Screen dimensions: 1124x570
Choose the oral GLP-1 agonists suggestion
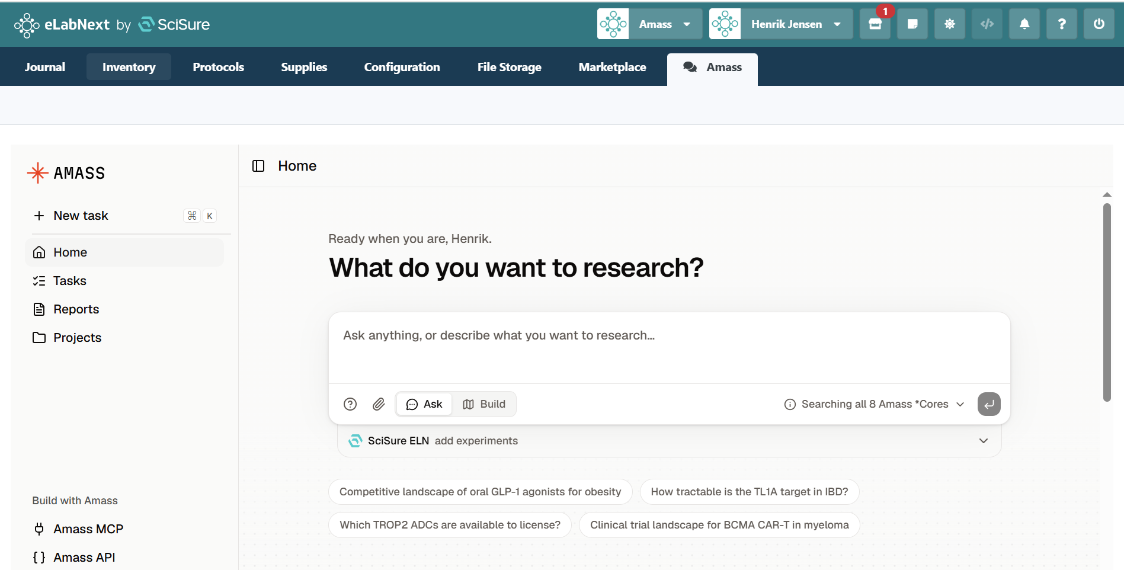481,492
